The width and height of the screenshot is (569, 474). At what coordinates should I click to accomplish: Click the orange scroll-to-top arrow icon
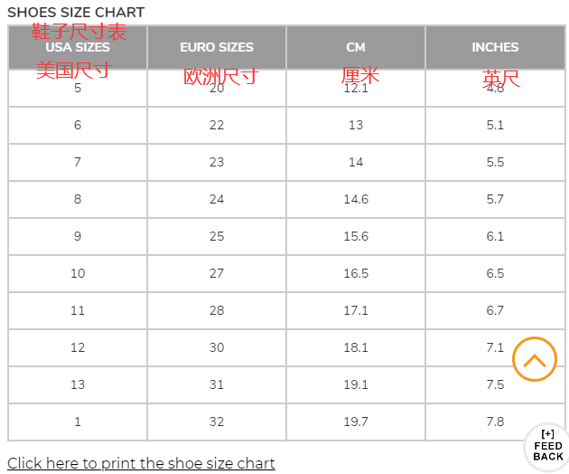click(534, 359)
